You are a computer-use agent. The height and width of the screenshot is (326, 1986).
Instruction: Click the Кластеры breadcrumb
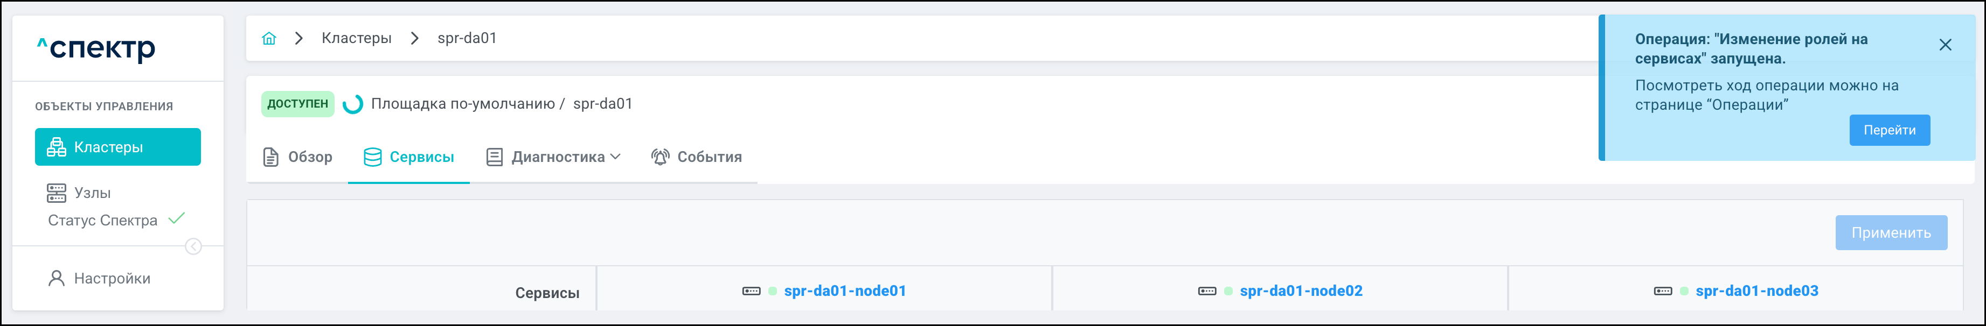[356, 38]
